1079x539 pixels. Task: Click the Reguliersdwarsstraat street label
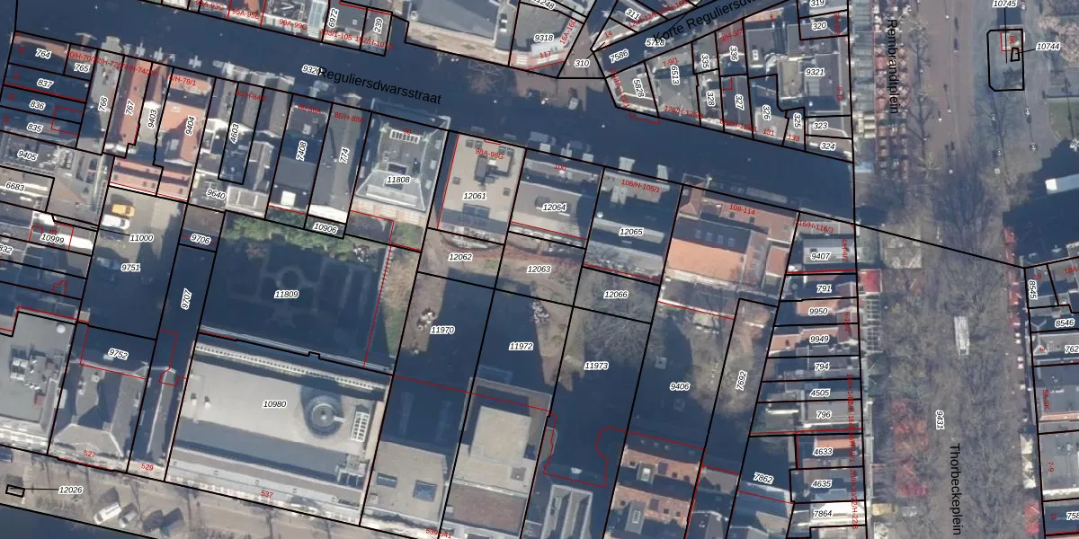[379, 85]
